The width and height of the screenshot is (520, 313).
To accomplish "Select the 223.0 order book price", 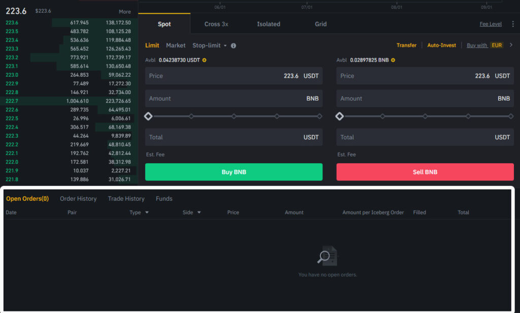I will tap(12, 75).
